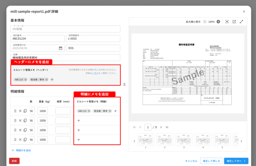Duplicate the third detail row
Viewport: 256px width, 166px height.
(25, 130)
